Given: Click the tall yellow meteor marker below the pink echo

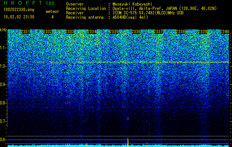Looking at the screenshot, I should point(128,142).
